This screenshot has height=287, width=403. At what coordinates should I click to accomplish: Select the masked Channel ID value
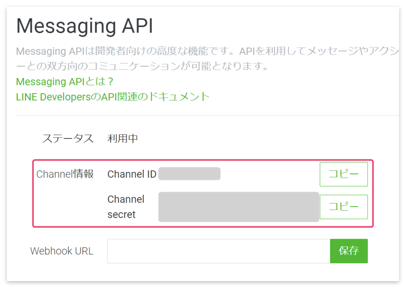click(190, 174)
